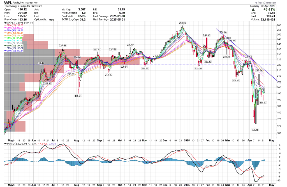Select the orange EMA(50) legend line marker

pyautogui.click(x=6, y=35)
